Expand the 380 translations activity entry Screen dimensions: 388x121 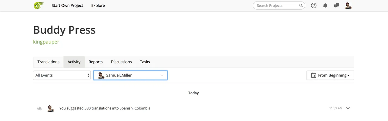[348, 108]
